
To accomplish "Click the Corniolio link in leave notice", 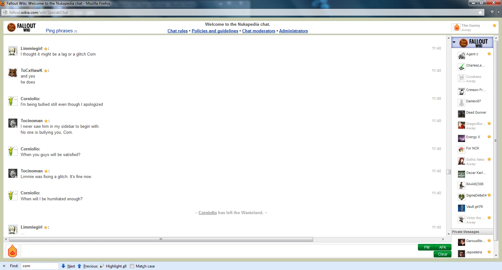I will click(x=208, y=213).
